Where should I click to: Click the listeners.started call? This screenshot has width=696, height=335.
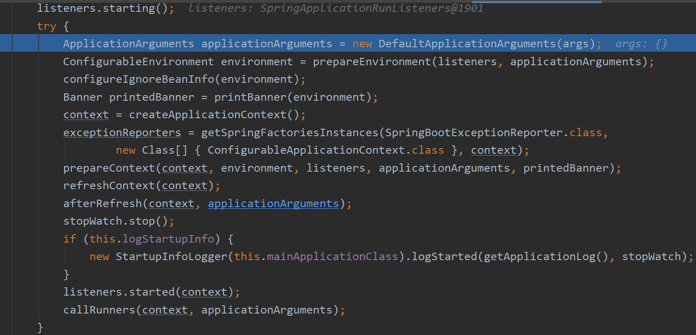[x=119, y=292]
